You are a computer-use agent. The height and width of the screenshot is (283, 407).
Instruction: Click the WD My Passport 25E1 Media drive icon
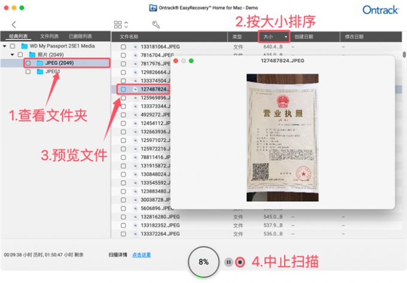25,46
